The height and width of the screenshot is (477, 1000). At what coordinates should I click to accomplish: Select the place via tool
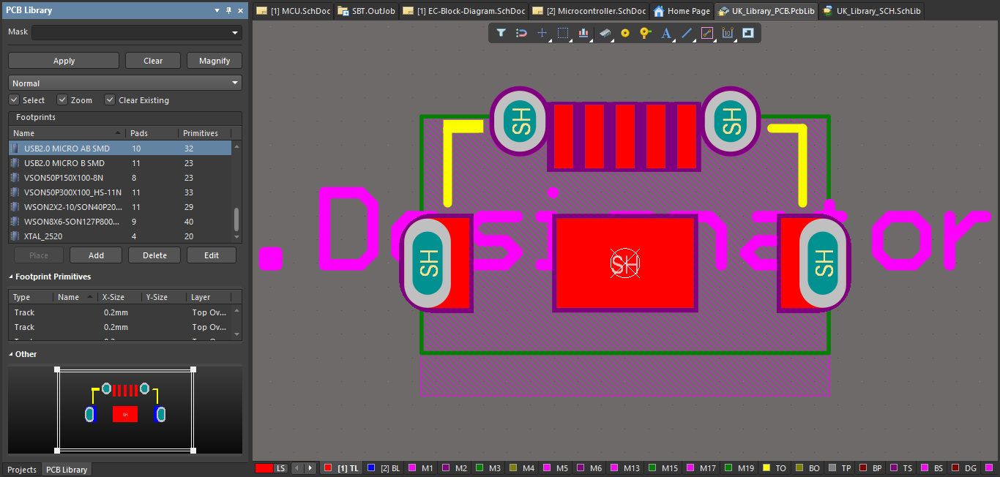point(645,33)
